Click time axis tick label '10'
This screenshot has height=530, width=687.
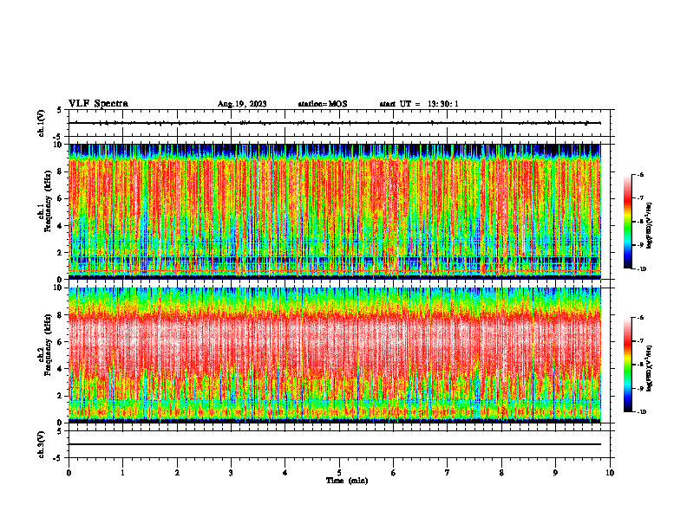pyautogui.click(x=610, y=473)
